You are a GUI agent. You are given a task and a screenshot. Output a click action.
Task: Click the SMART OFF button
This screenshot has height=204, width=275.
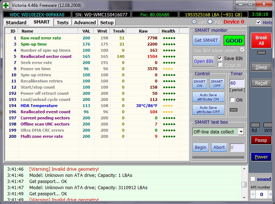217,84
